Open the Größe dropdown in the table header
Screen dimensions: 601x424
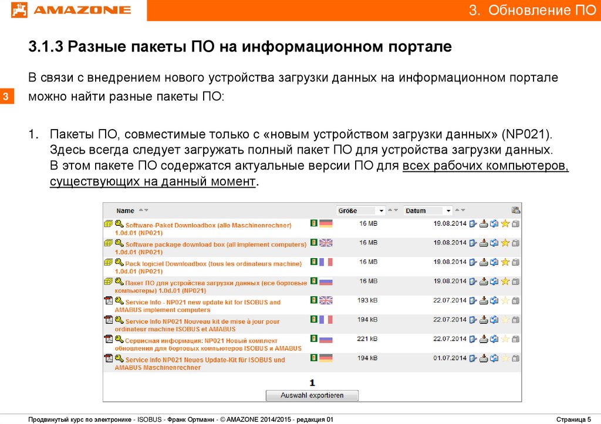click(361, 211)
